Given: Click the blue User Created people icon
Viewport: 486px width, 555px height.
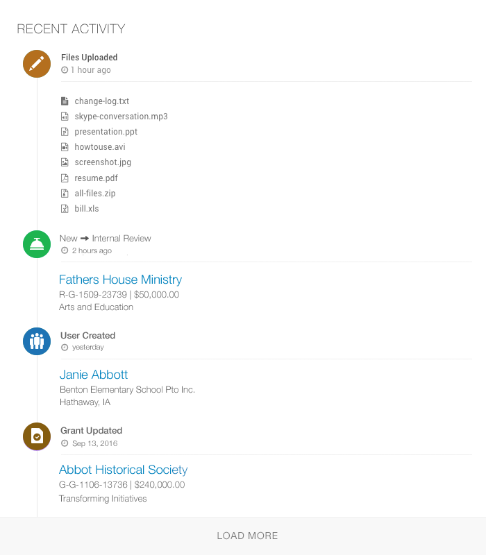Looking at the screenshot, I should 37,341.
